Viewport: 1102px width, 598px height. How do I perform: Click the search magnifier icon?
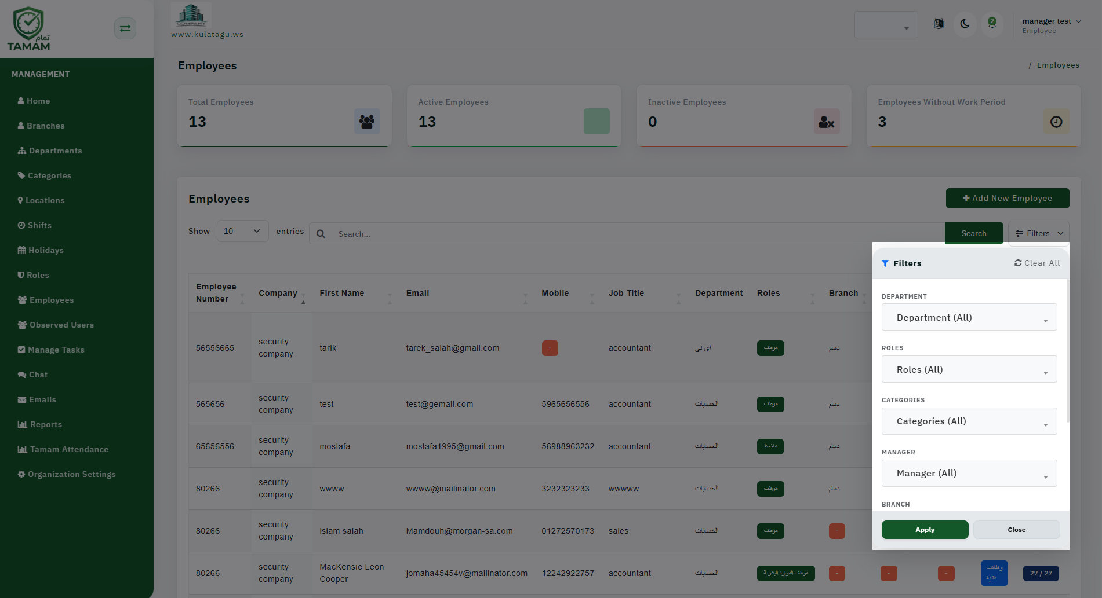[x=321, y=234]
